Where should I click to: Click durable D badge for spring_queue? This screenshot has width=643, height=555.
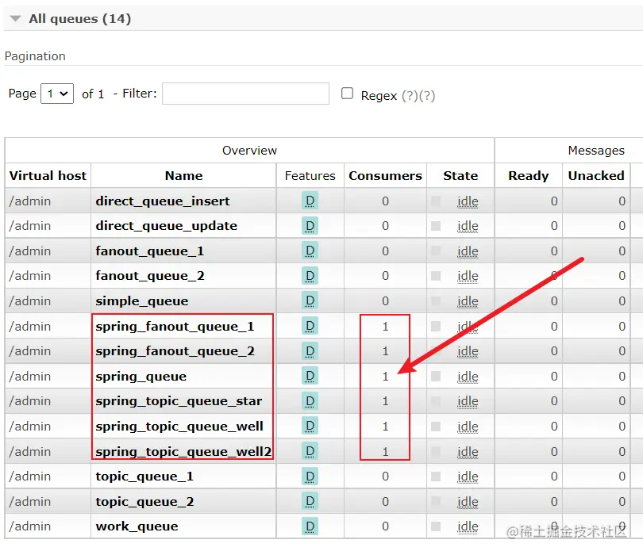(310, 376)
